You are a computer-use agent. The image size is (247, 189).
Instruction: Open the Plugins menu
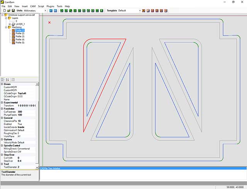[x=51, y=7]
